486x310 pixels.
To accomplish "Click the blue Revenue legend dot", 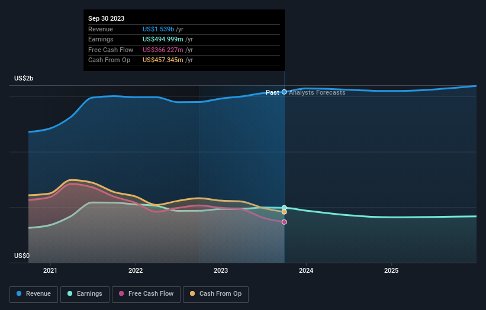I will 19,293.
